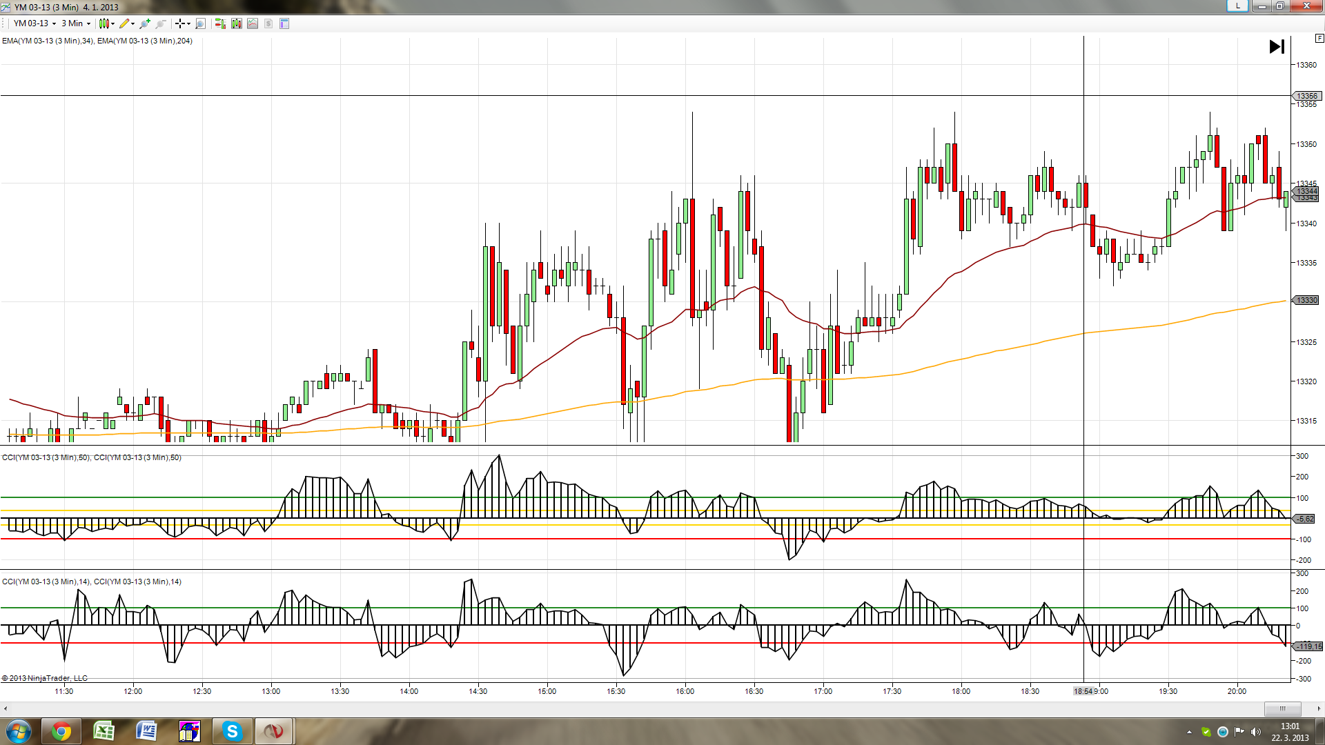Click the zoom in magnifier icon
The image size is (1325, 745).
[144, 23]
